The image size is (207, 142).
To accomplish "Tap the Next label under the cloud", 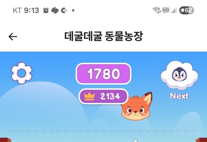I will (179, 96).
